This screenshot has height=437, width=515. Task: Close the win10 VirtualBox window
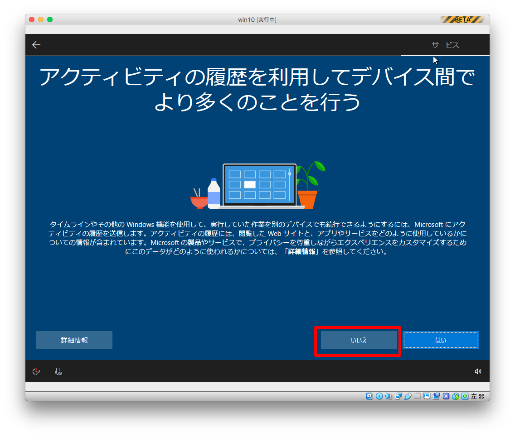[x=32, y=19]
